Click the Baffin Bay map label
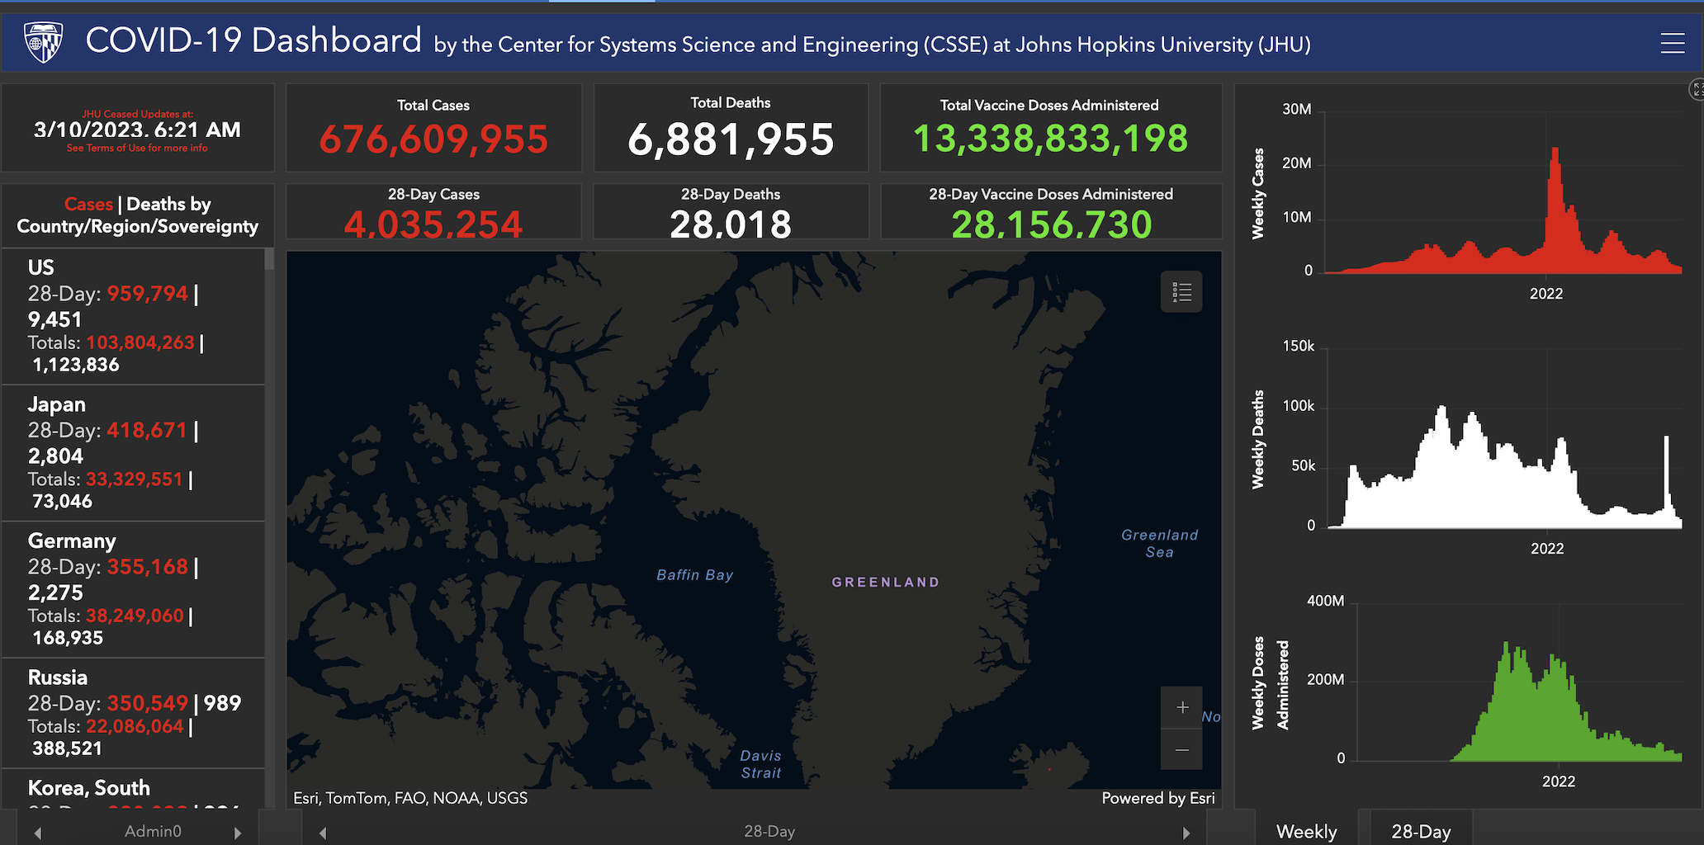This screenshot has width=1704, height=845. 694,575
